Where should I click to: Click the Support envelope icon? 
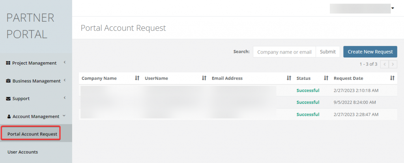(8, 99)
